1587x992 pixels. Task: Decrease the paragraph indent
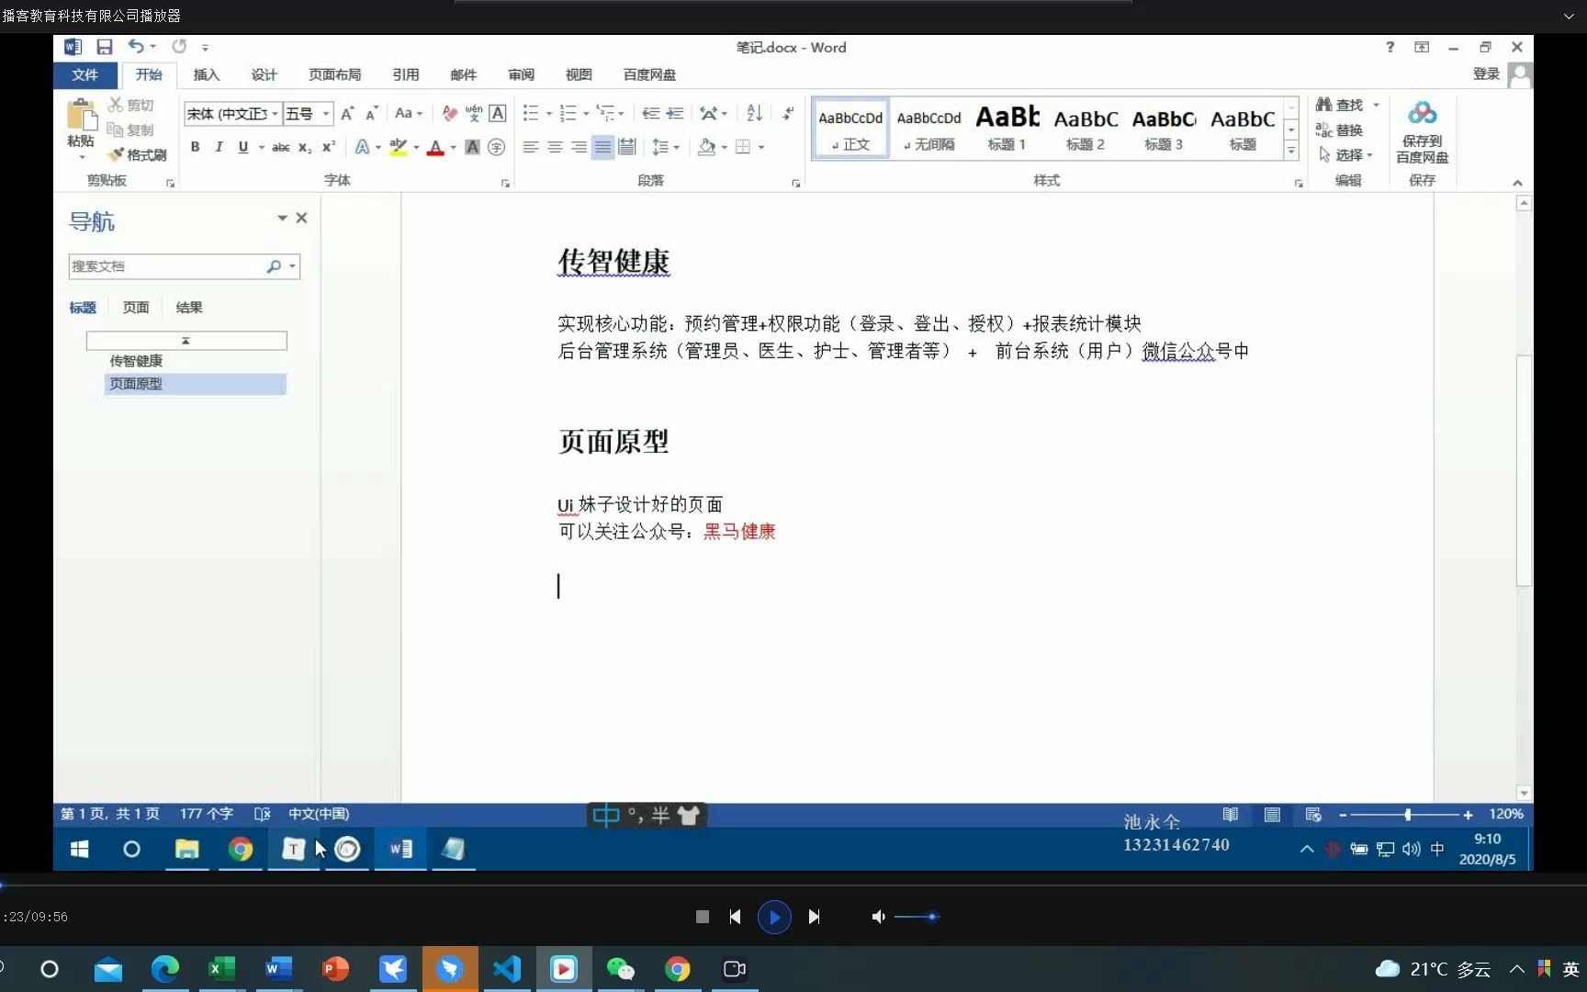tap(650, 114)
